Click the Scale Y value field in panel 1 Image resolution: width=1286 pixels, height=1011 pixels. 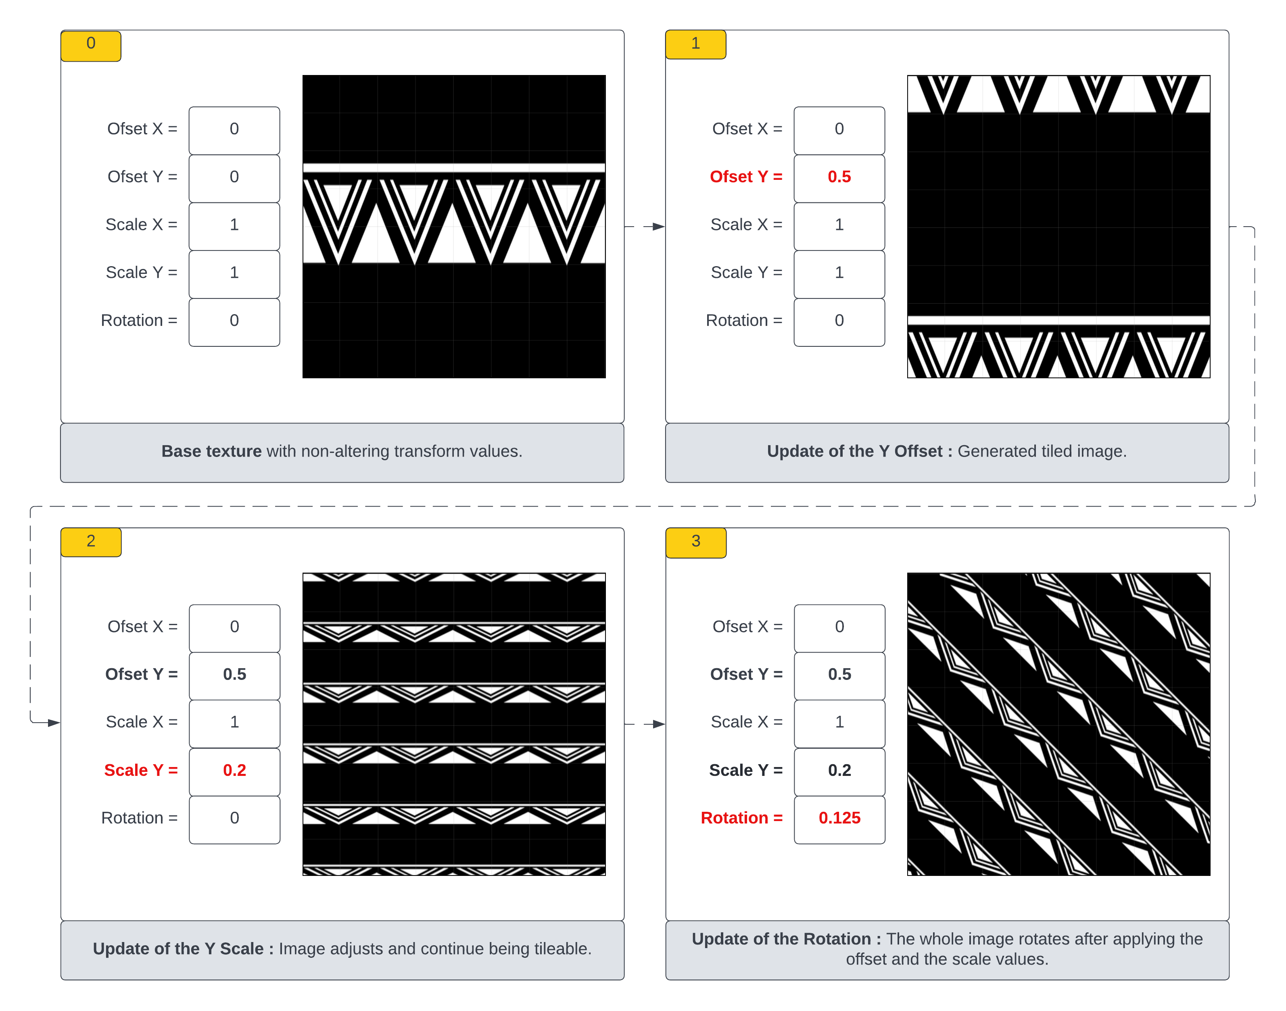(839, 274)
